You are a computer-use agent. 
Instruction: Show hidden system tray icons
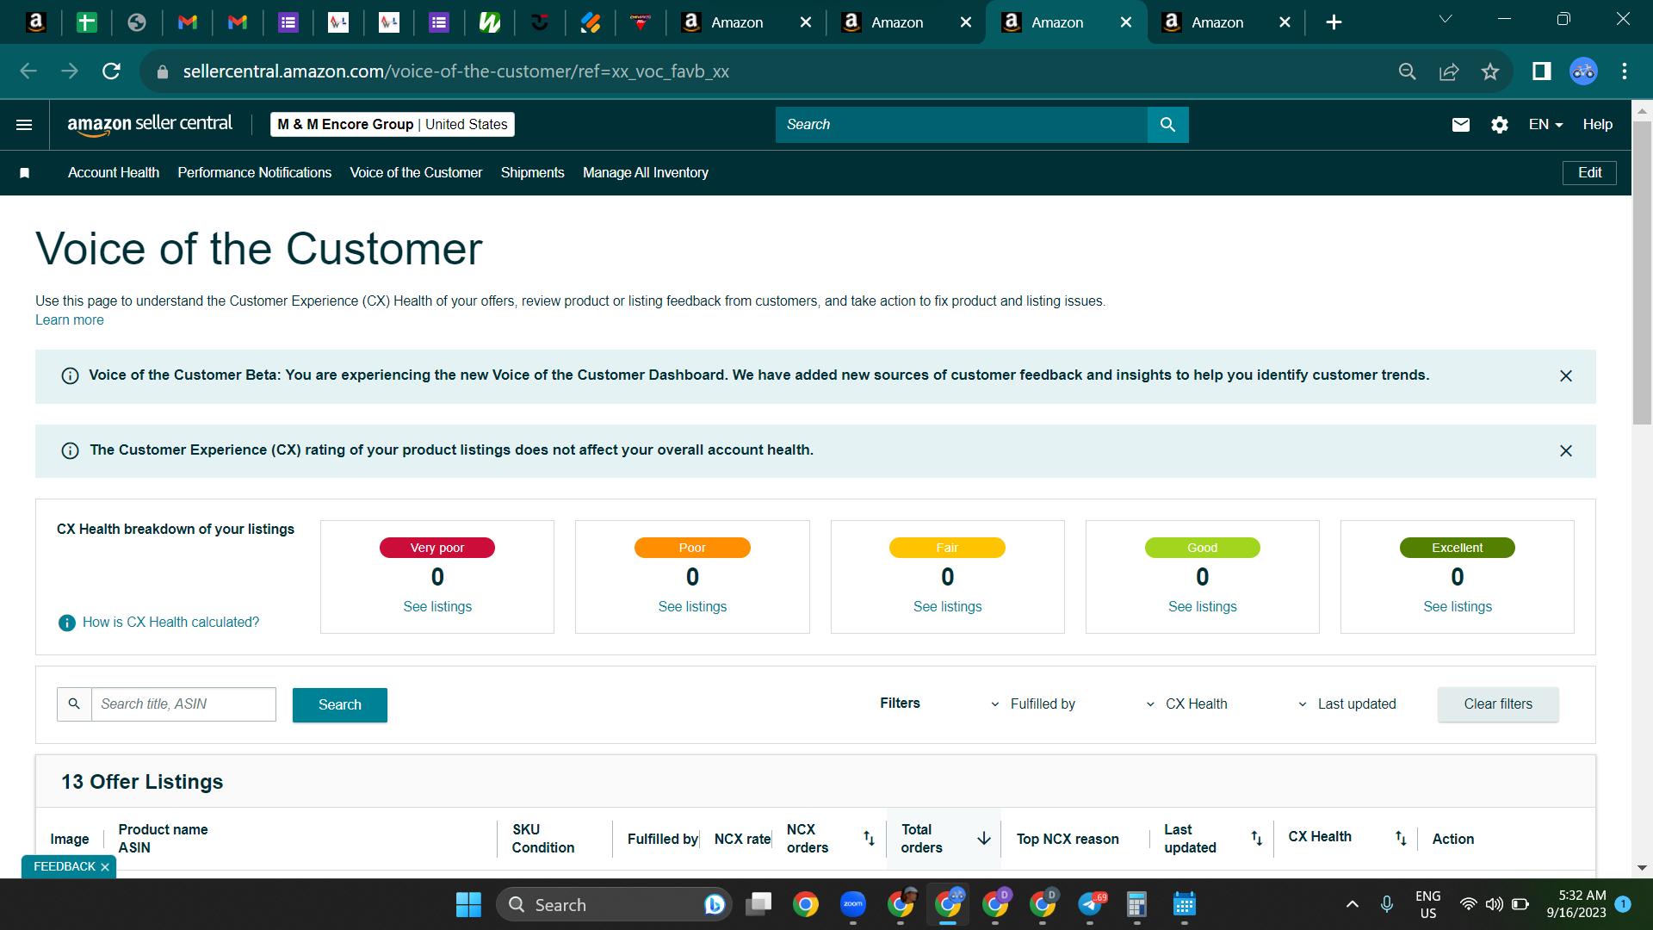(1353, 904)
